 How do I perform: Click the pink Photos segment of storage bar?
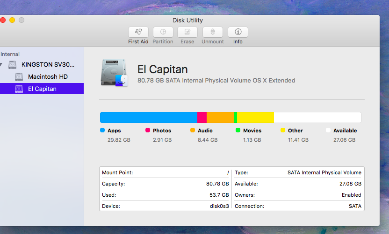pos(202,117)
